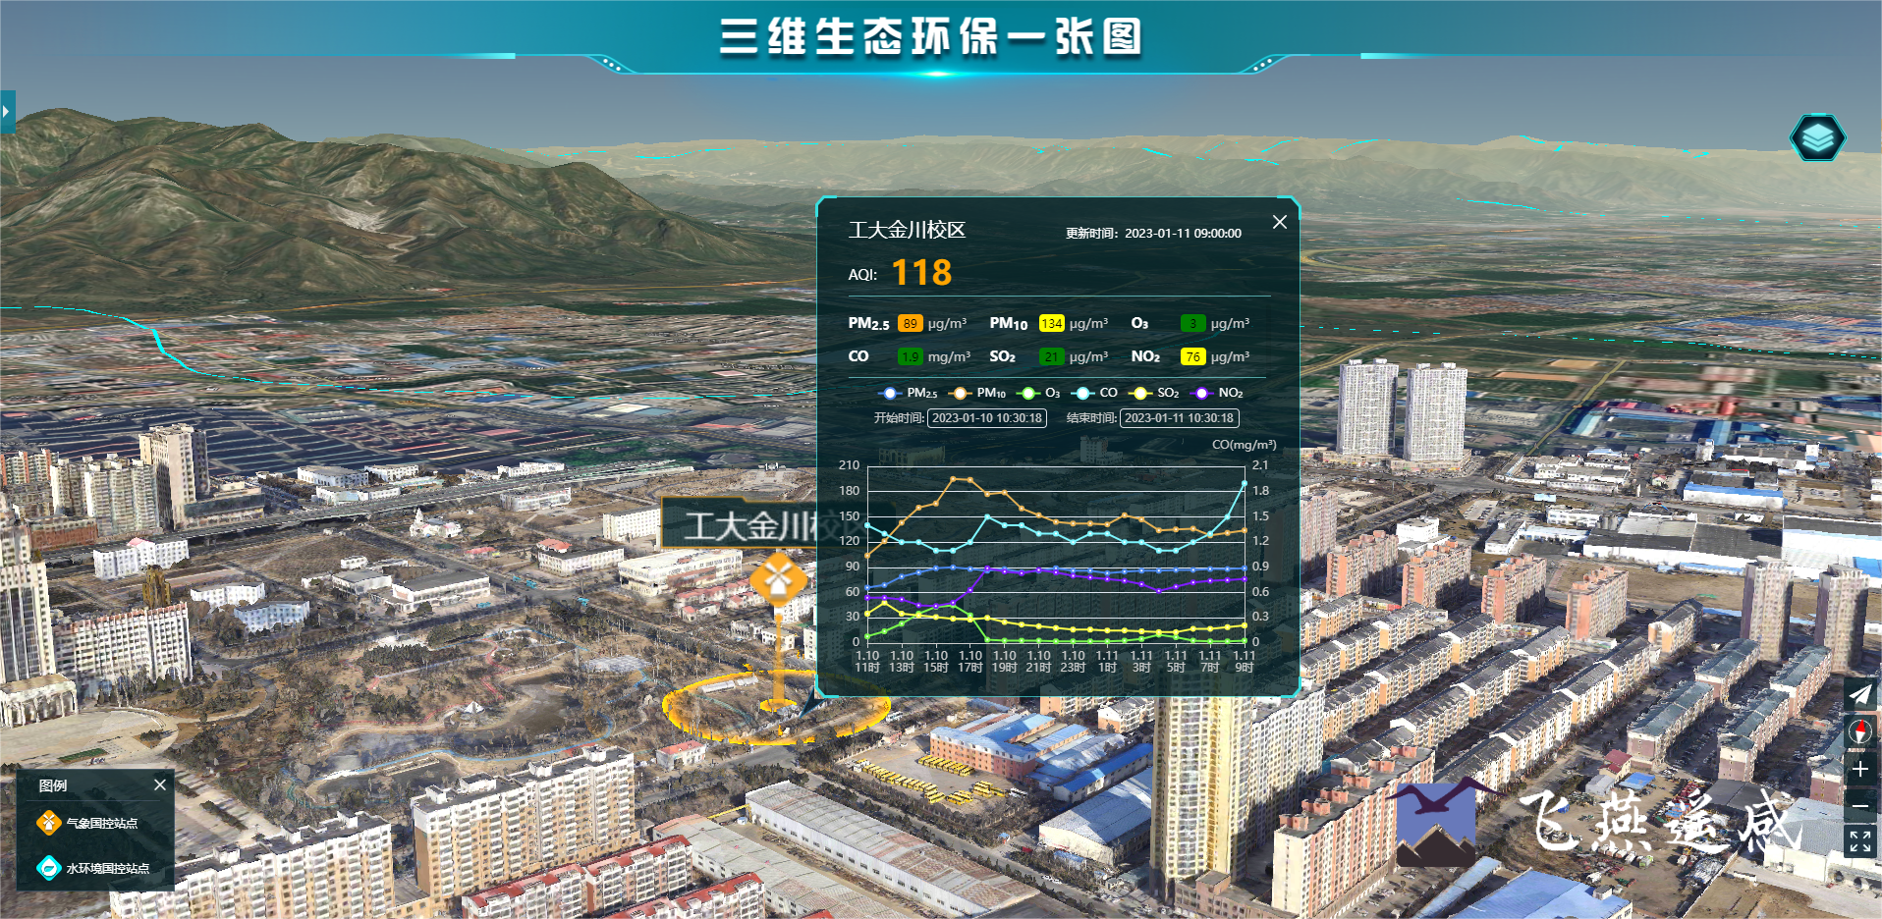The height and width of the screenshot is (919, 1882).
Task: Select the orange station marker on the map
Action: [781, 581]
